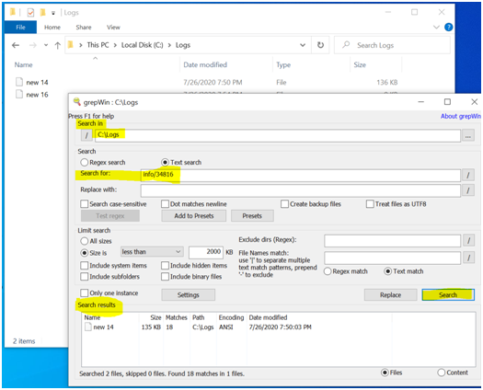Click the slash button left of Search in path
Screen dimensions: 483x390
click(x=86, y=135)
